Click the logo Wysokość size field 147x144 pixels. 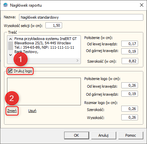coord(130,117)
